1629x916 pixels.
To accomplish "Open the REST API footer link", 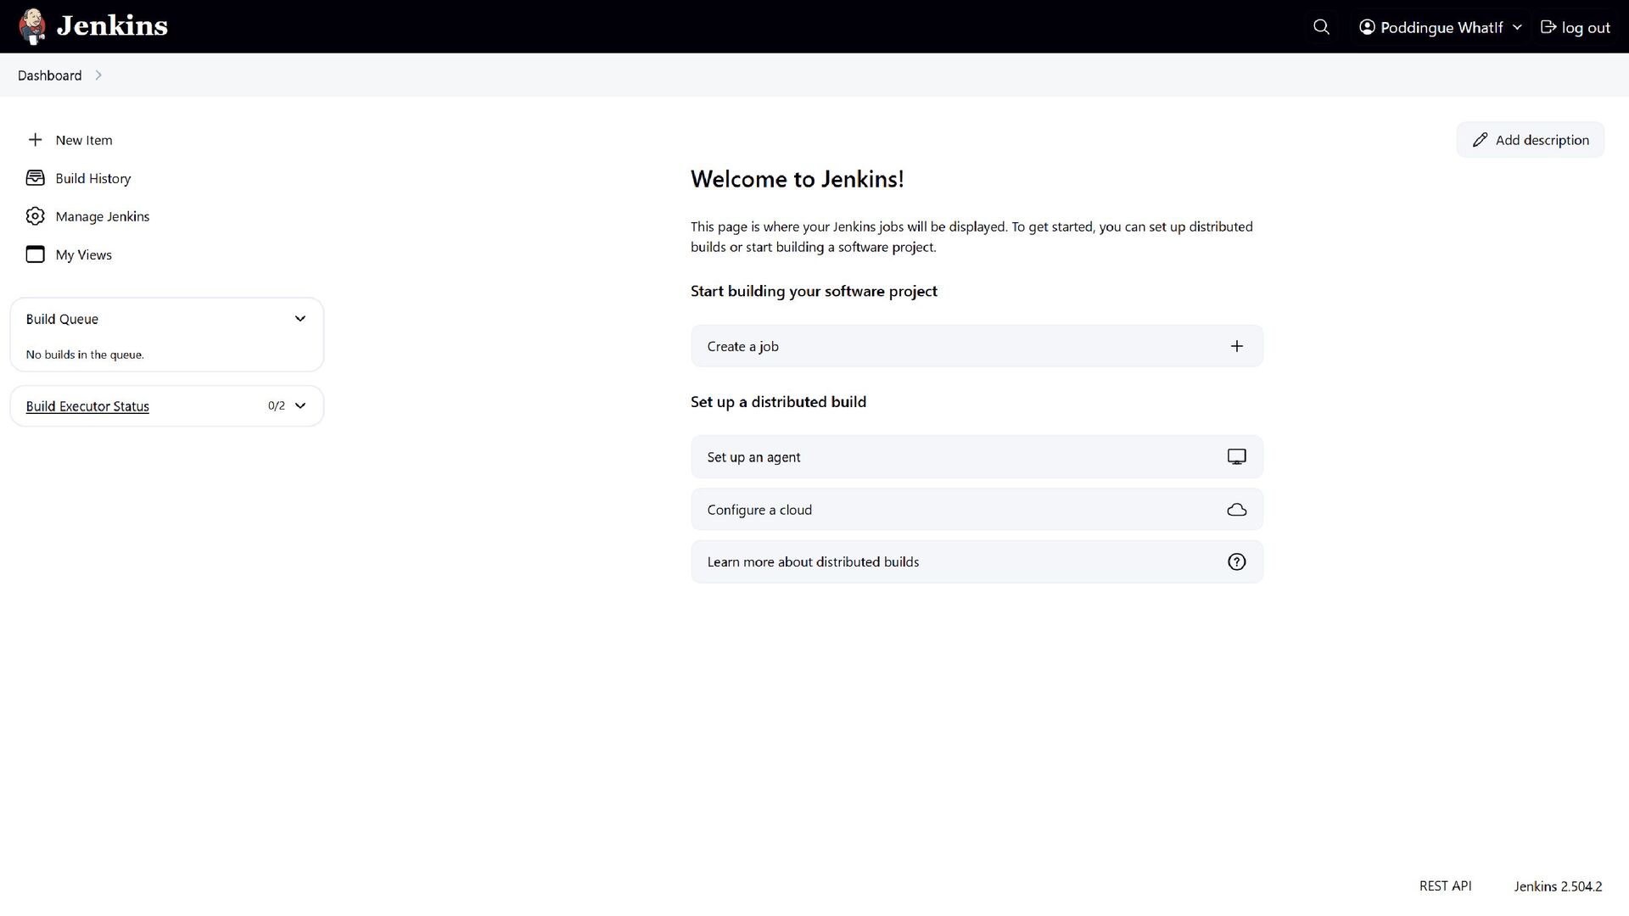I will point(1445,885).
